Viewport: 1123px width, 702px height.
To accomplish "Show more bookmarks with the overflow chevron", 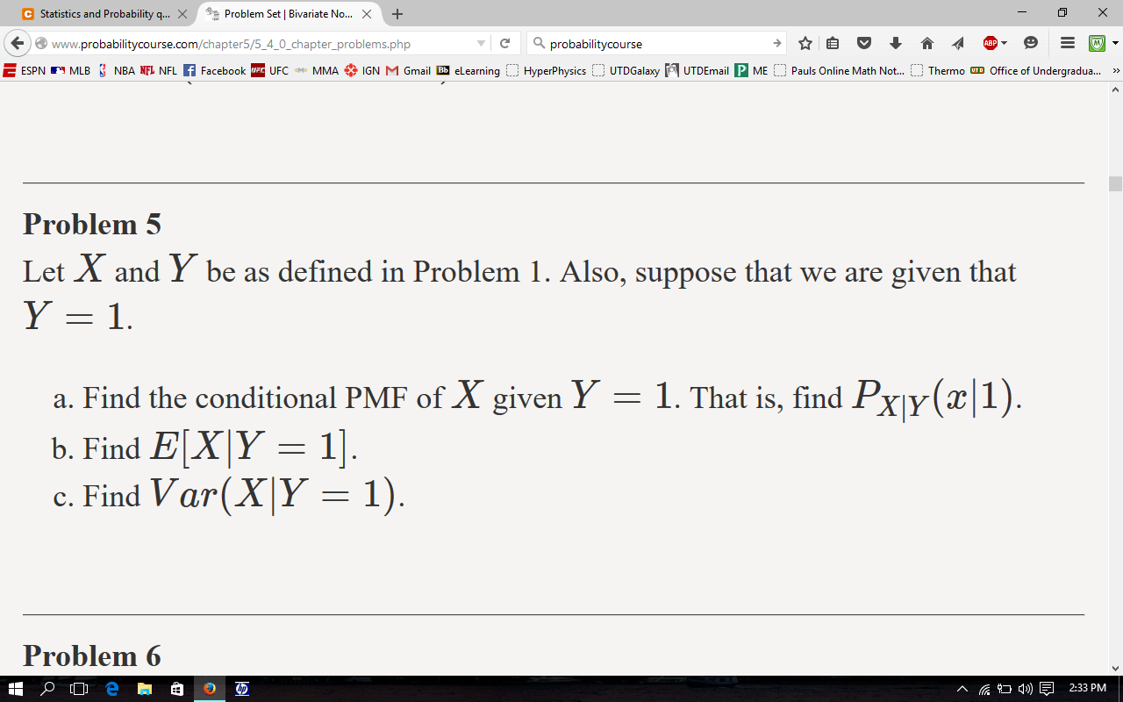I will pos(1116,71).
